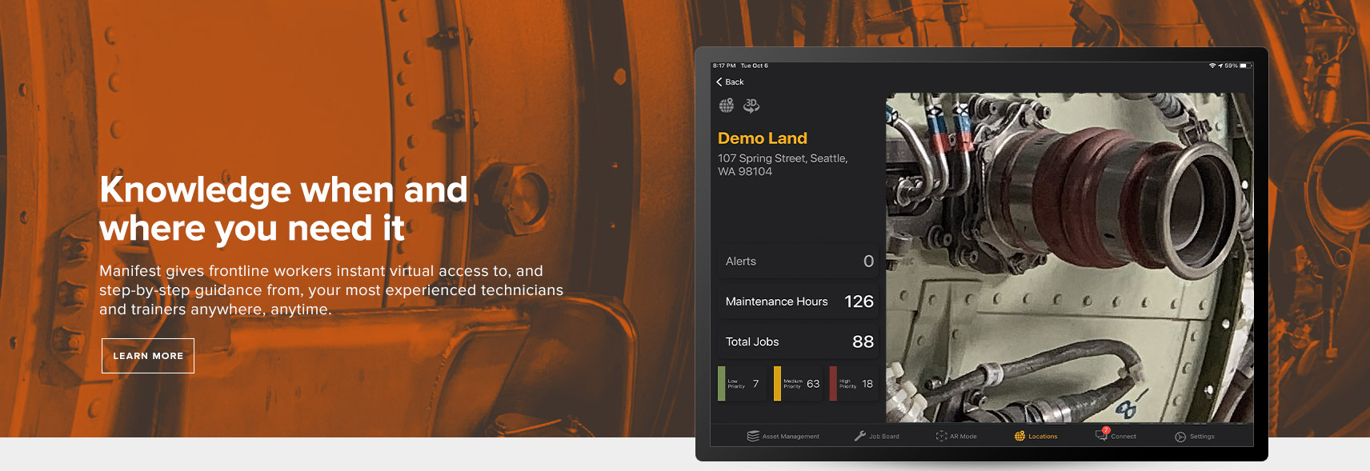
Task: Click the 107 Spring Street address
Action: [783, 165]
